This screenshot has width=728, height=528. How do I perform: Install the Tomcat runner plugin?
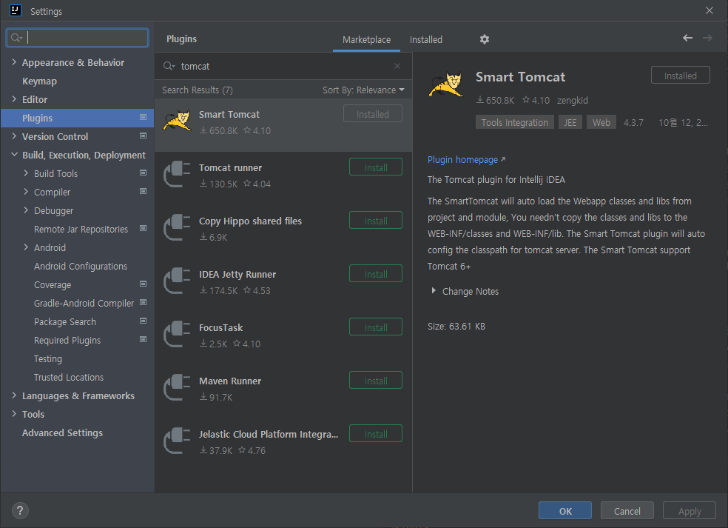376,167
